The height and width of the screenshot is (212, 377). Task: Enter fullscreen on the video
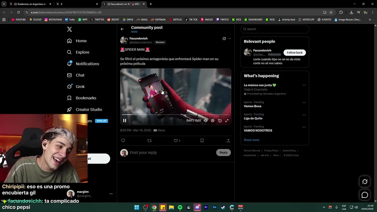[x=227, y=120]
